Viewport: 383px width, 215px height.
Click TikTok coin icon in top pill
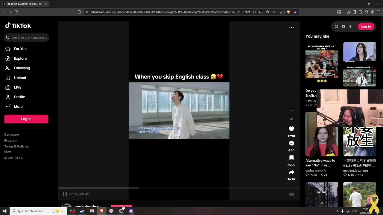pos(336,27)
